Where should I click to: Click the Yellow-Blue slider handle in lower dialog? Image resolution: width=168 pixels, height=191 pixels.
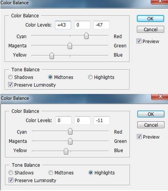66,151
